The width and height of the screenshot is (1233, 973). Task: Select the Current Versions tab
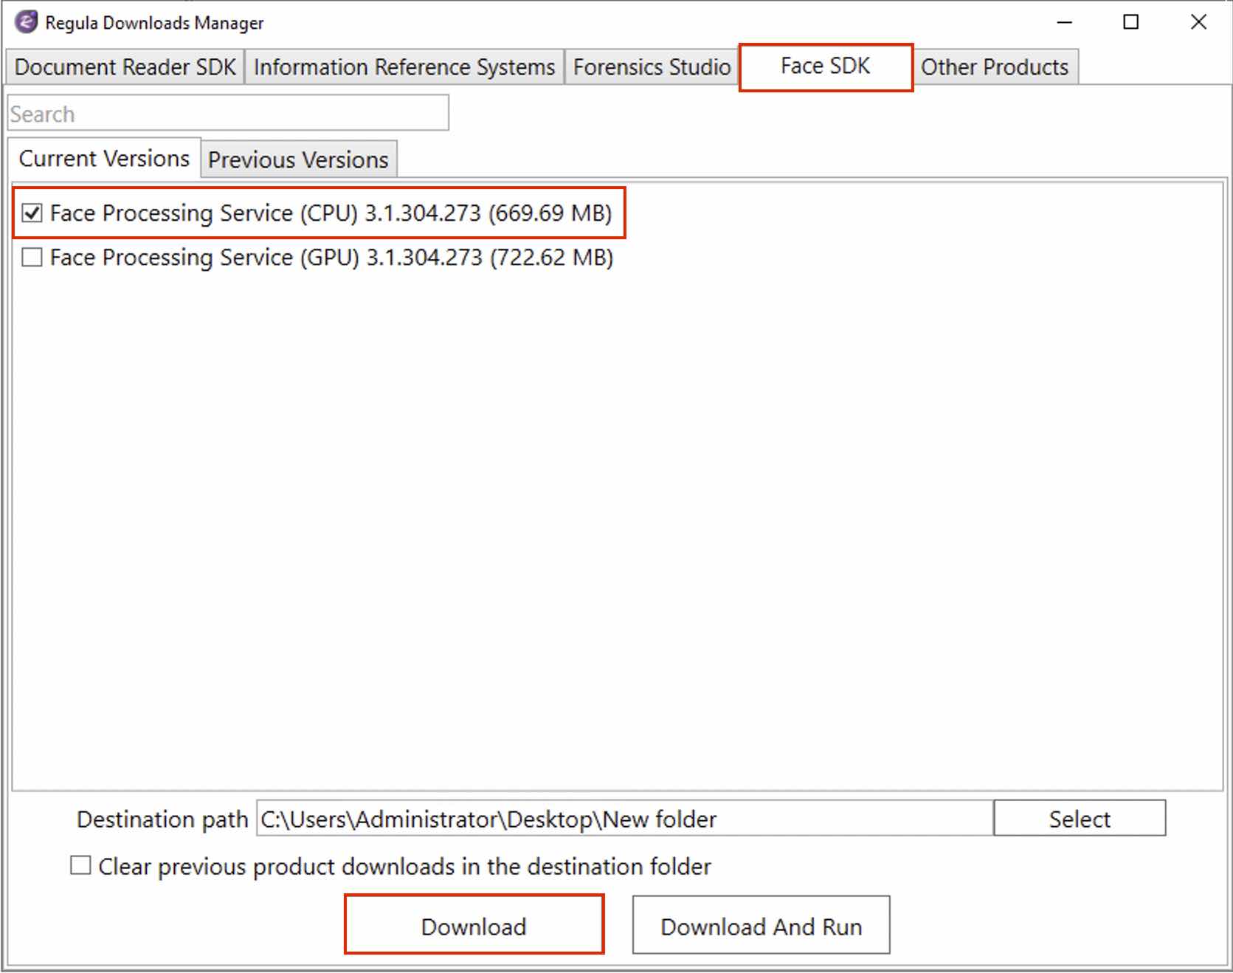click(104, 158)
